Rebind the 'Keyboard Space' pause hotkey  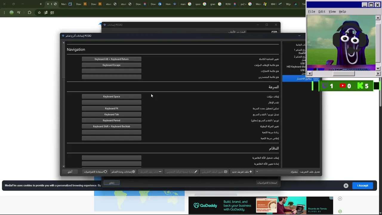(x=112, y=96)
